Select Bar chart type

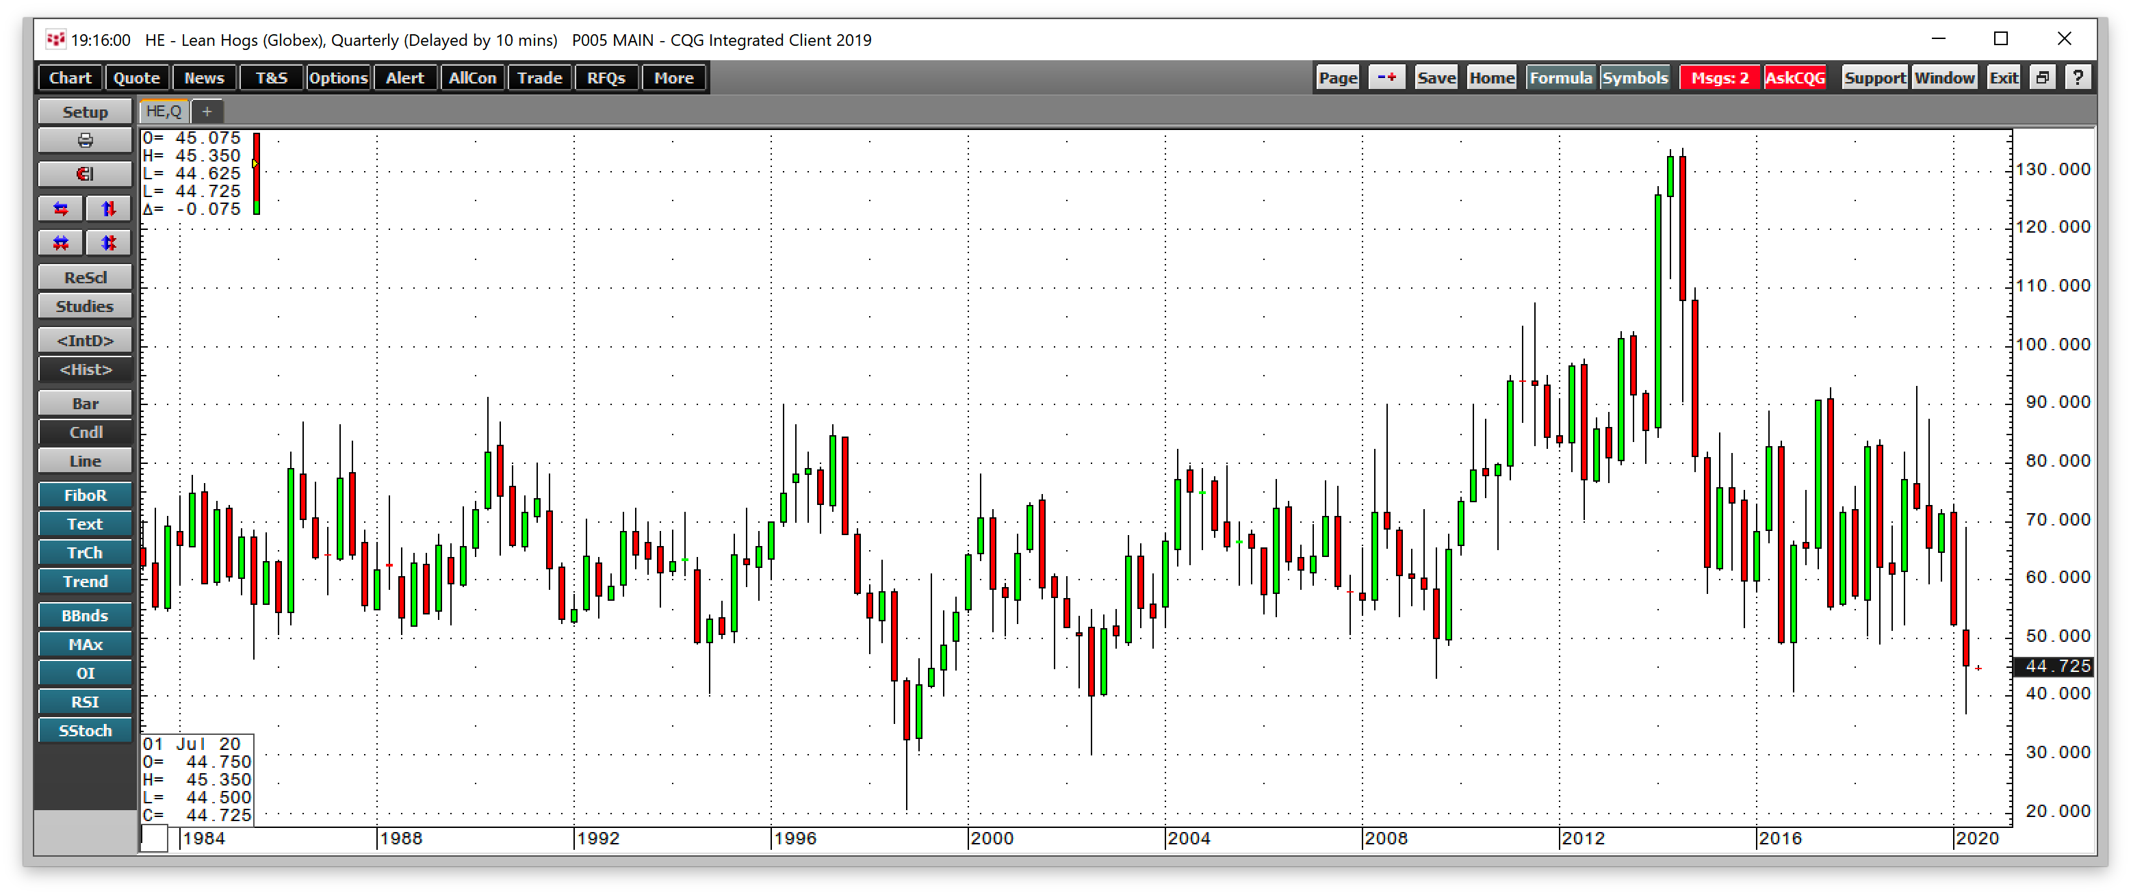pyautogui.click(x=84, y=403)
